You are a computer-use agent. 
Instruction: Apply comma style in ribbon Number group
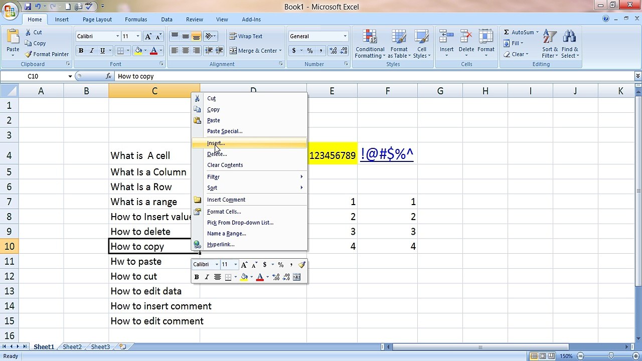tap(320, 51)
